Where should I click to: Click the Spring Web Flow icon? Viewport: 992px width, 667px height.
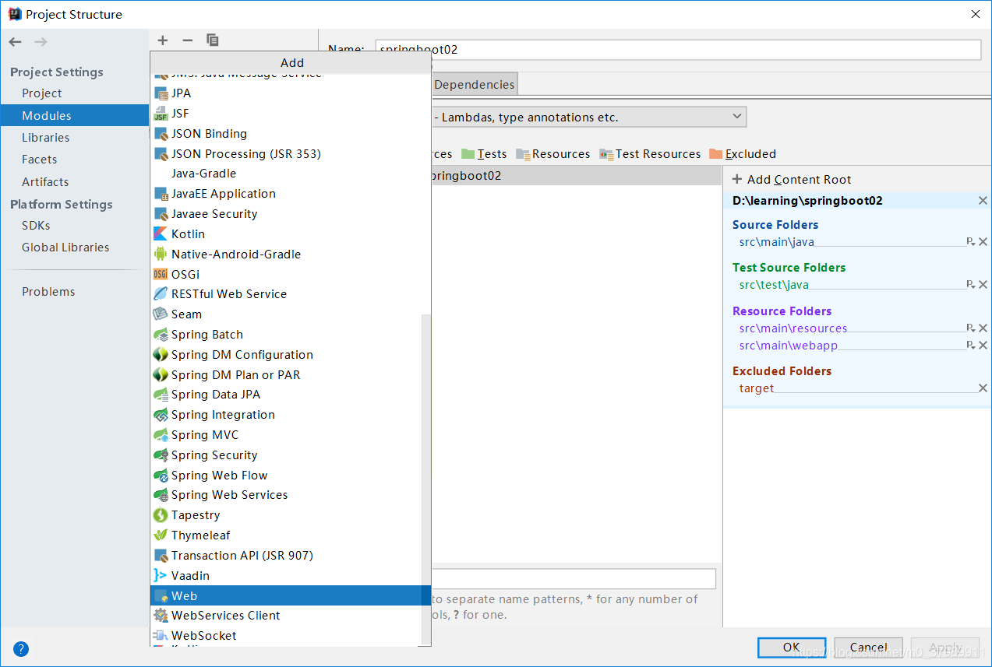coord(161,476)
